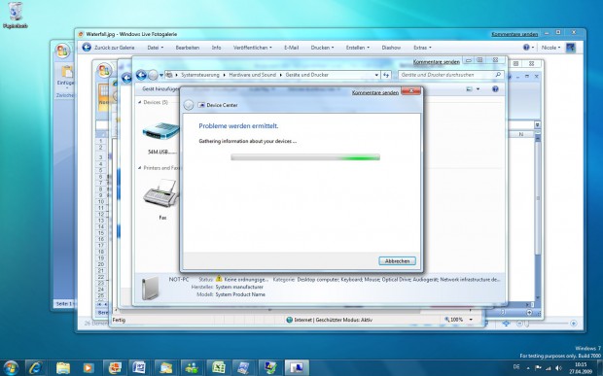Click the Device Center title icon
The image size is (603, 376).
tap(201, 105)
